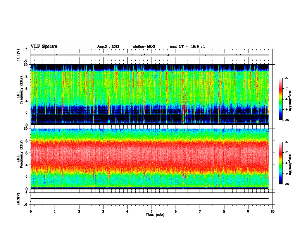Viewport: 307px width, 237px height.
Task: Click the "-10" label on ch.2 colorbar
Action: point(287,184)
